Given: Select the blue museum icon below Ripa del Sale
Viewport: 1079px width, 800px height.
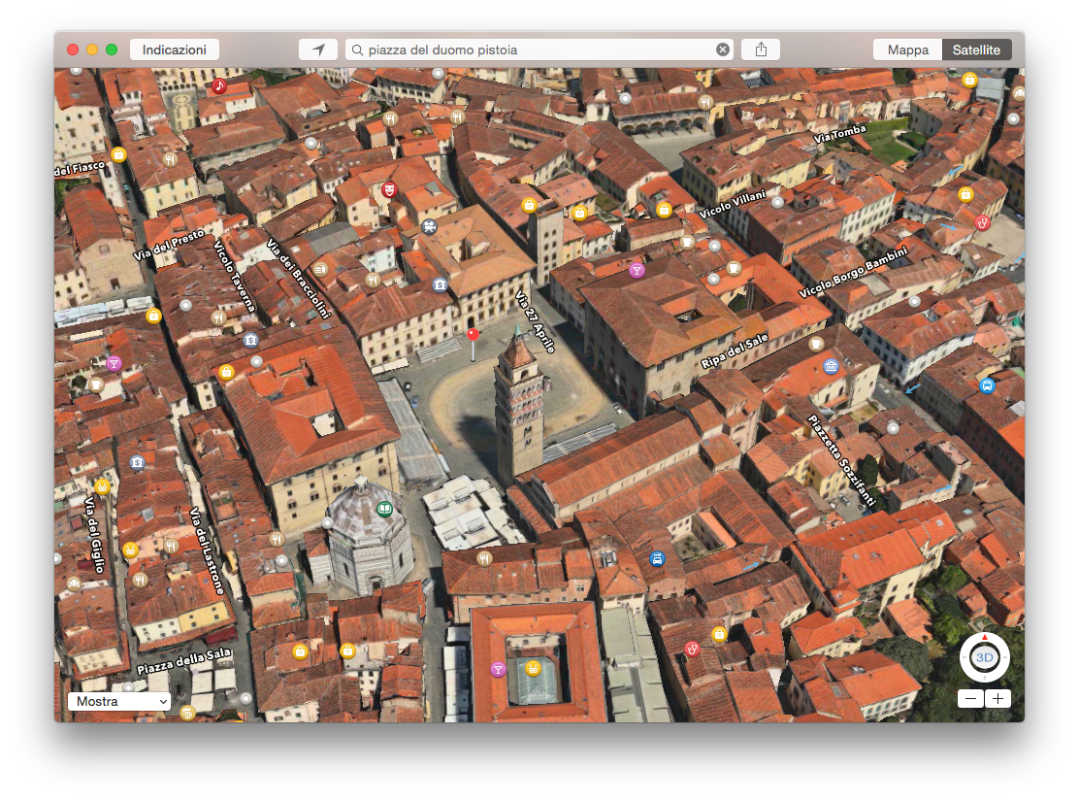Looking at the screenshot, I should (831, 366).
